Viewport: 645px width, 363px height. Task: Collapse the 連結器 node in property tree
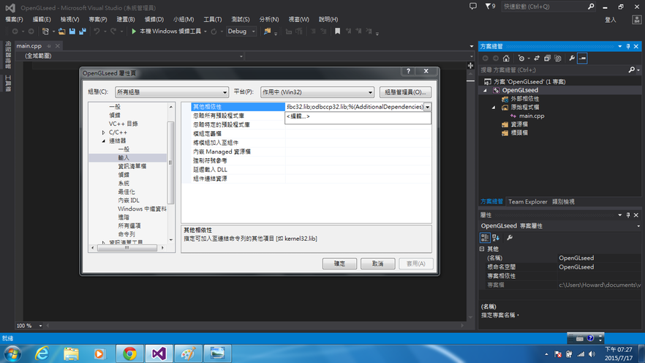(x=104, y=141)
